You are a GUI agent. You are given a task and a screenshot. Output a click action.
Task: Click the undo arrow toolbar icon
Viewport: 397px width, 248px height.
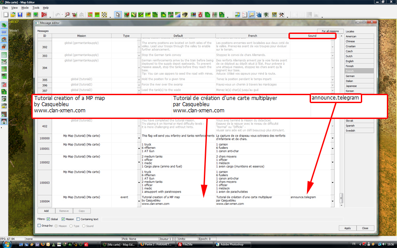click(57, 15)
